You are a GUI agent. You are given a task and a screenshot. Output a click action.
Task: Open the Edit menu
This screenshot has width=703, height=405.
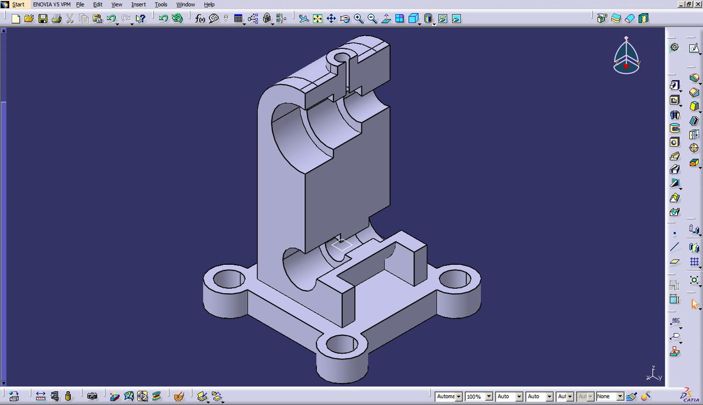tap(98, 4)
